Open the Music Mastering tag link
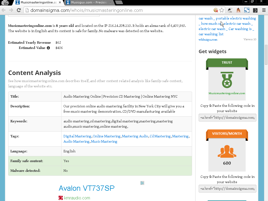The width and height of the screenshot is (268, 201). click(104, 142)
